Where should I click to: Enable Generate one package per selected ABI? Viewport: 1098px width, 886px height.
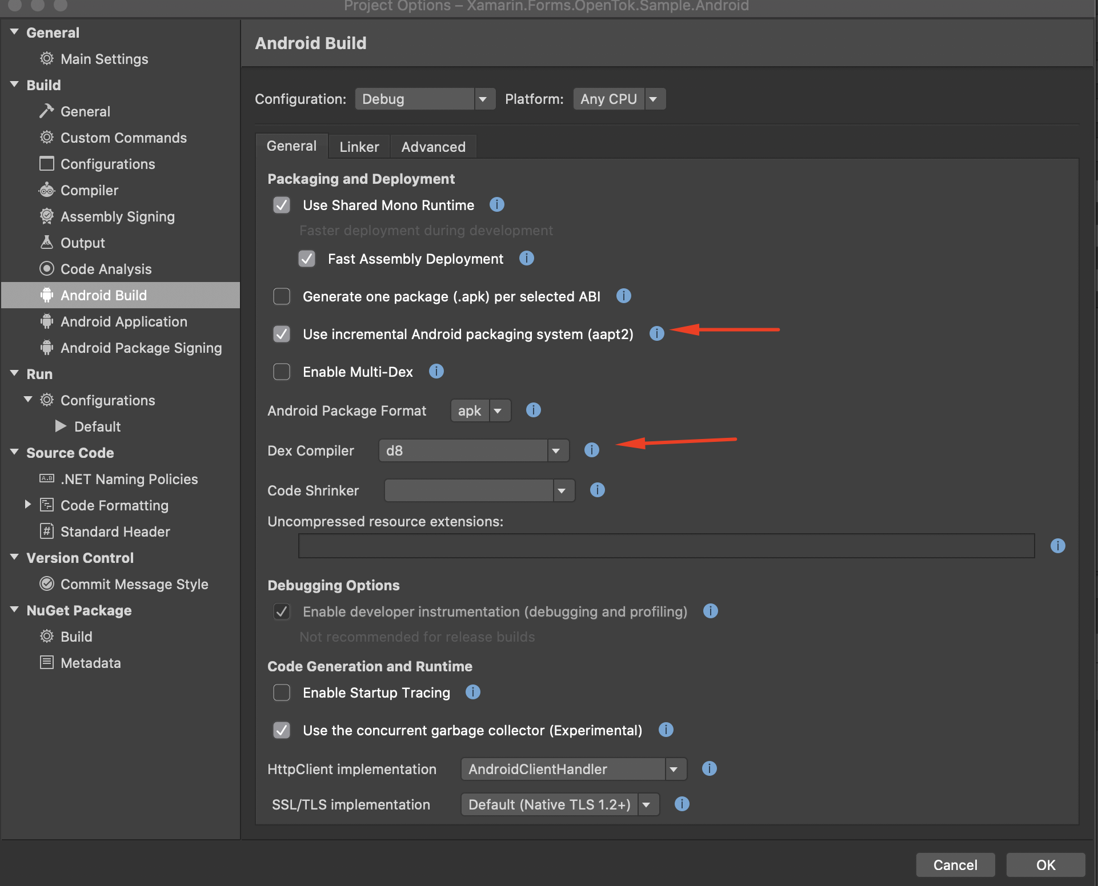tap(282, 296)
